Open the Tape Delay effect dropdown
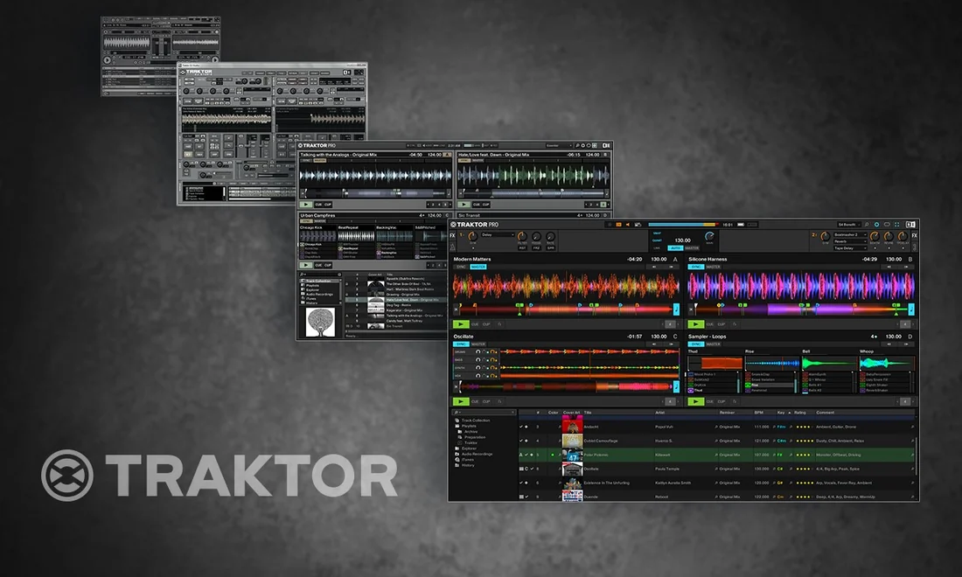Image resolution: width=962 pixels, height=577 pixels. [x=849, y=248]
